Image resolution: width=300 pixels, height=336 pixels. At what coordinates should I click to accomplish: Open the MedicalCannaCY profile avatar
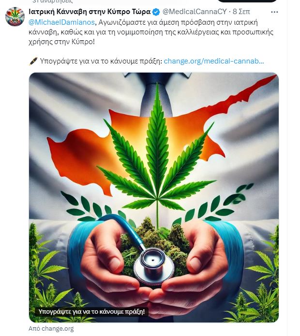pos(15,16)
